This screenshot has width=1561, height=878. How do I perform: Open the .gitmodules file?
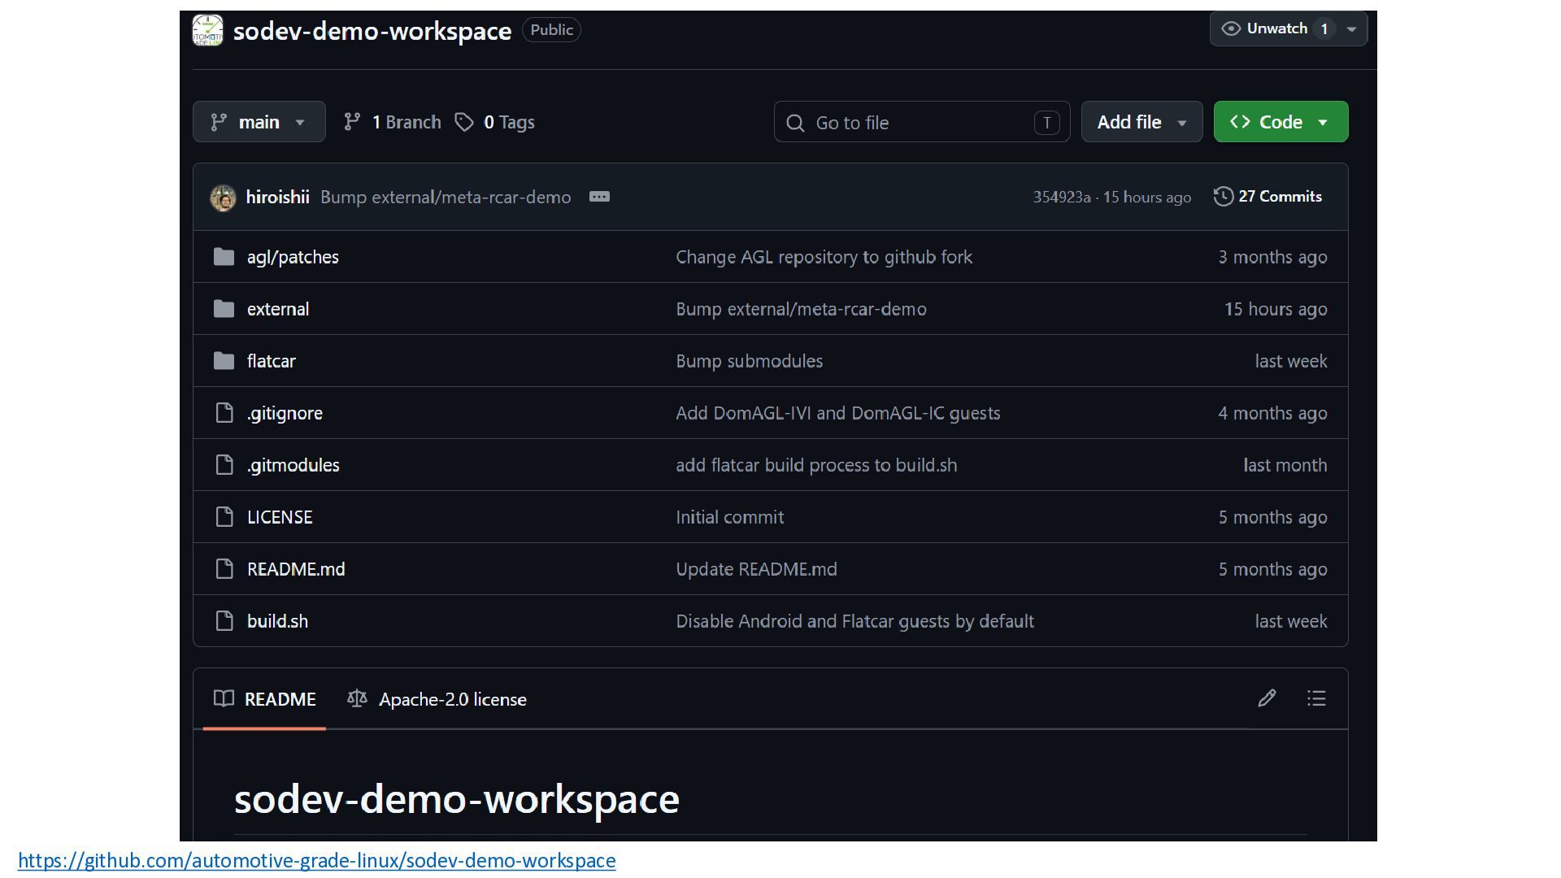294,465
